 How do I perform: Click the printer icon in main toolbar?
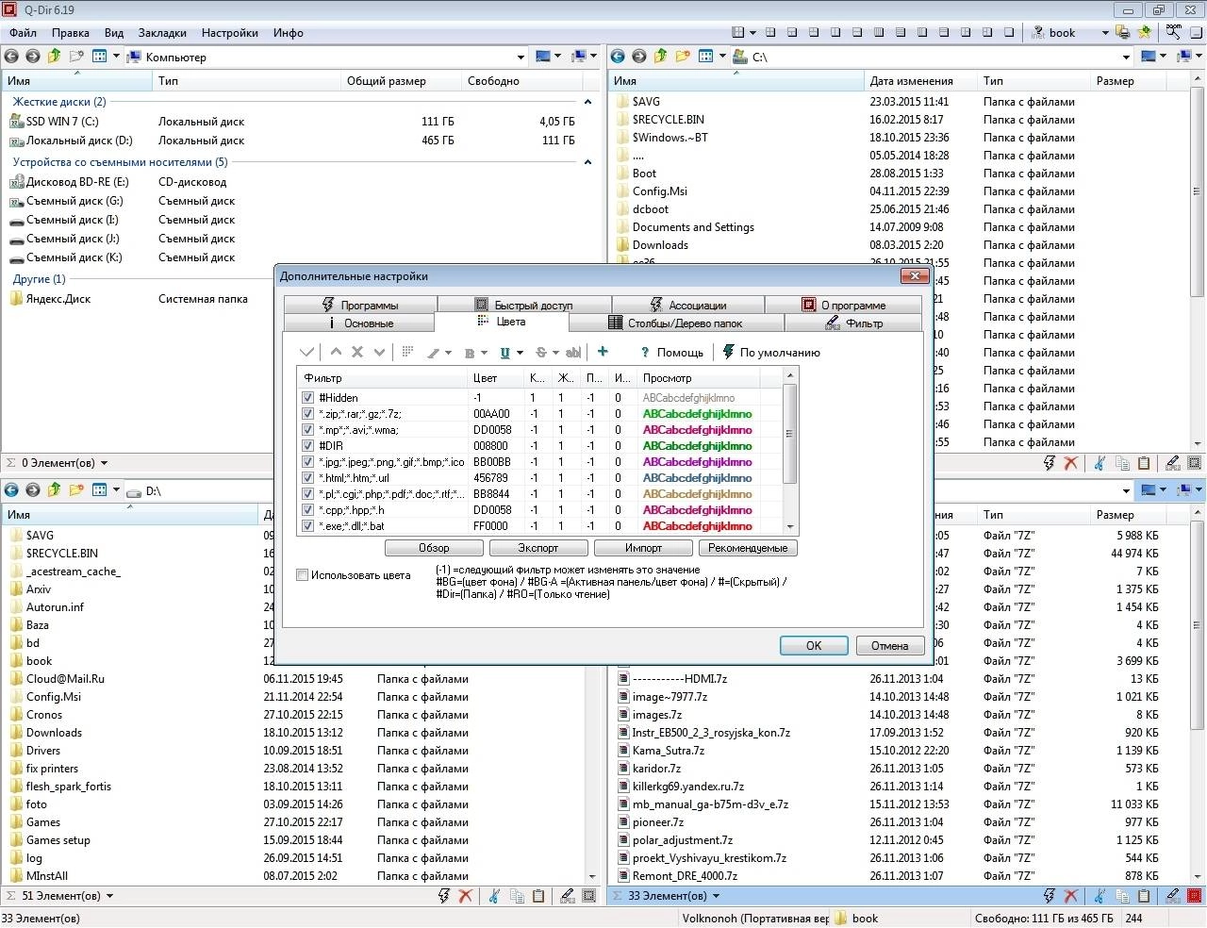coord(1123,32)
